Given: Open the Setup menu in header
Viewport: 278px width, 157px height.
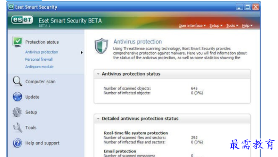Looking at the screenshot, I should click(216, 26).
